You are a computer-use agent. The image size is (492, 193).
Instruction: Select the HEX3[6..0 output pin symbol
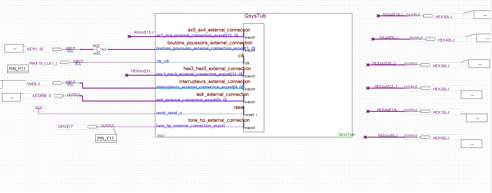pos(426,65)
